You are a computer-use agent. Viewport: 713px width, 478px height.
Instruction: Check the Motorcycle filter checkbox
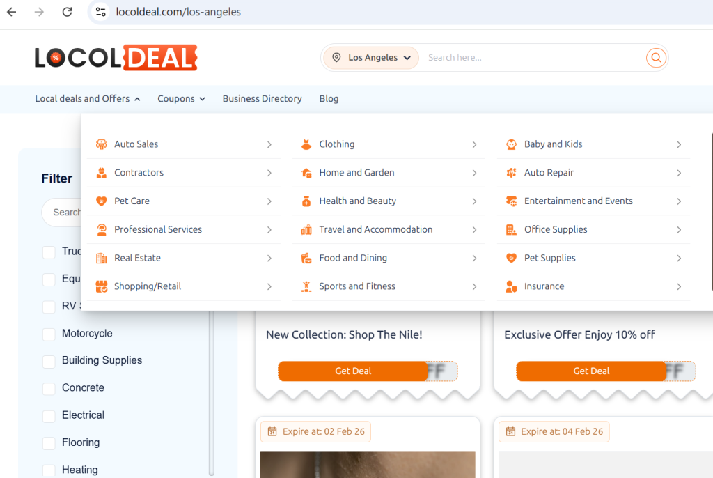pyautogui.click(x=49, y=334)
